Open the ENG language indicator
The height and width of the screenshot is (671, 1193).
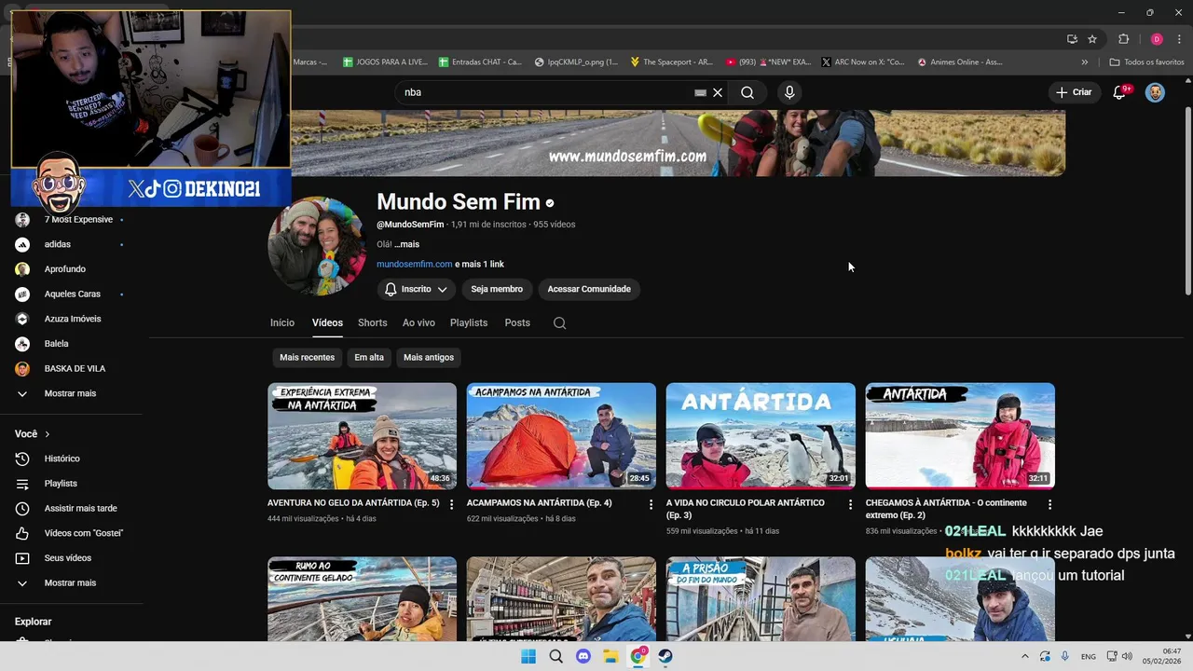tap(1088, 657)
